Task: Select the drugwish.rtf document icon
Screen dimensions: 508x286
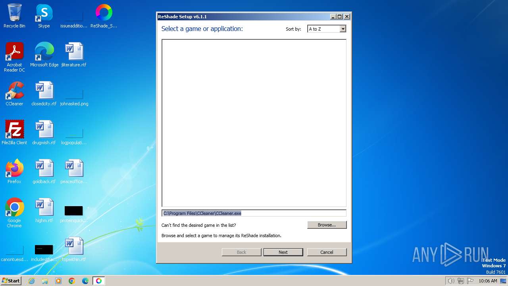Action: (44, 133)
